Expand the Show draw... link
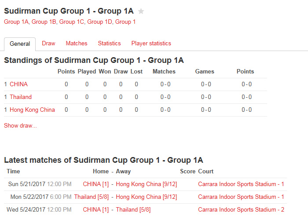 point(20,126)
